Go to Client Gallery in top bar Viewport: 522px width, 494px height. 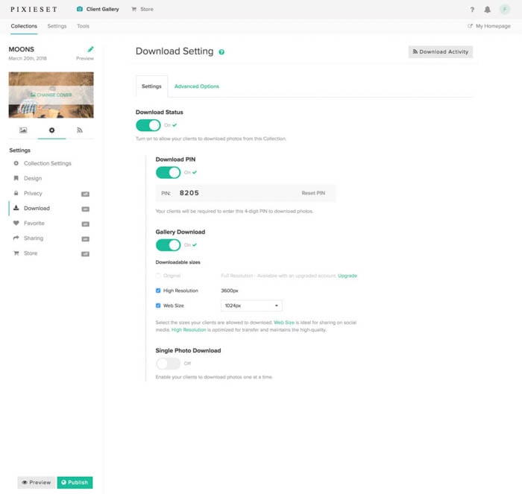(98, 10)
